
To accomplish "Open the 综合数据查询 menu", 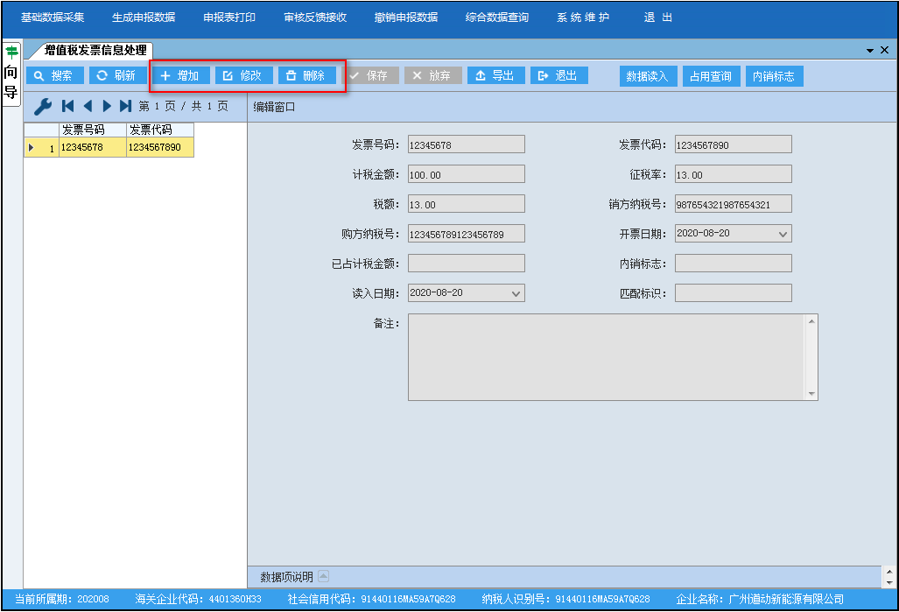I will 496,18.
